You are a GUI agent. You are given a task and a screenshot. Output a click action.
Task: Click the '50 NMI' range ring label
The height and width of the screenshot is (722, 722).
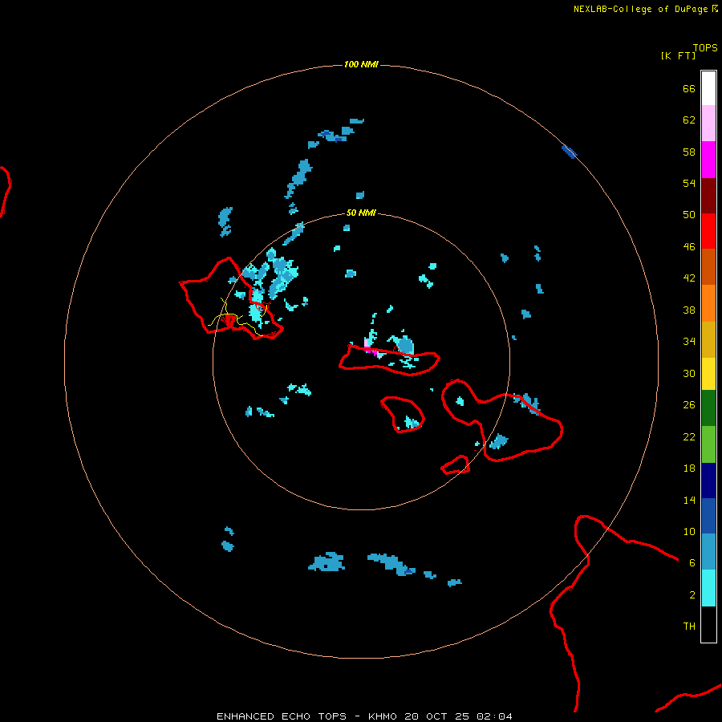(361, 213)
